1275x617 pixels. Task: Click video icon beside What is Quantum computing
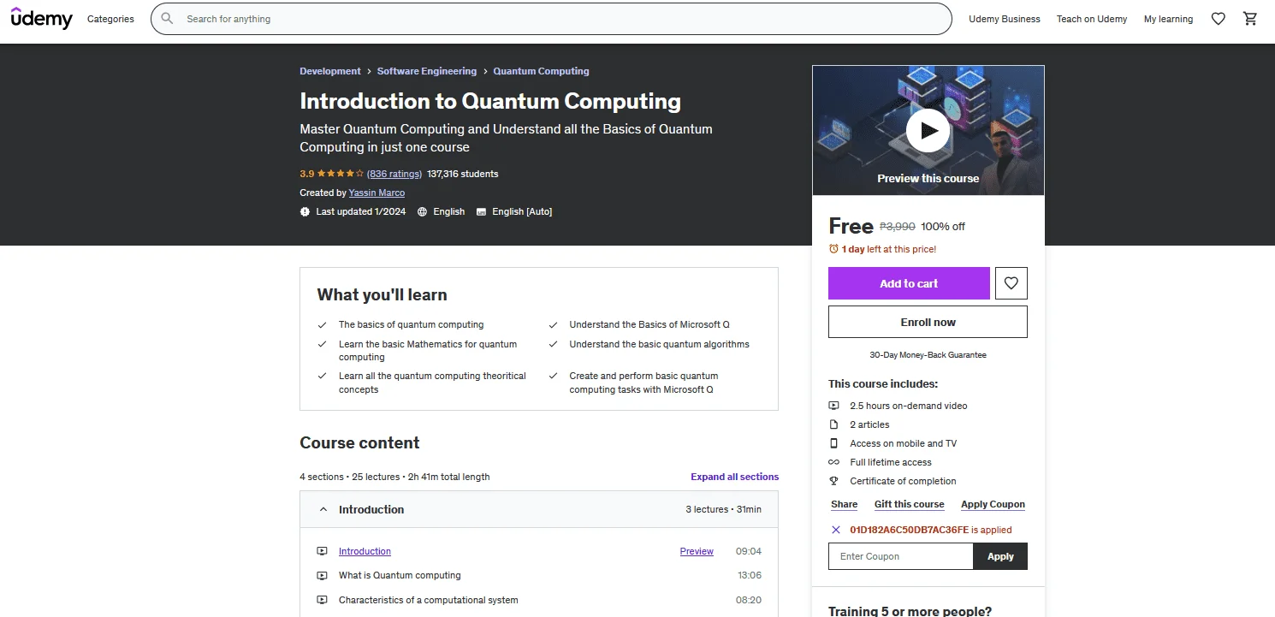click(x=323, y=575)
